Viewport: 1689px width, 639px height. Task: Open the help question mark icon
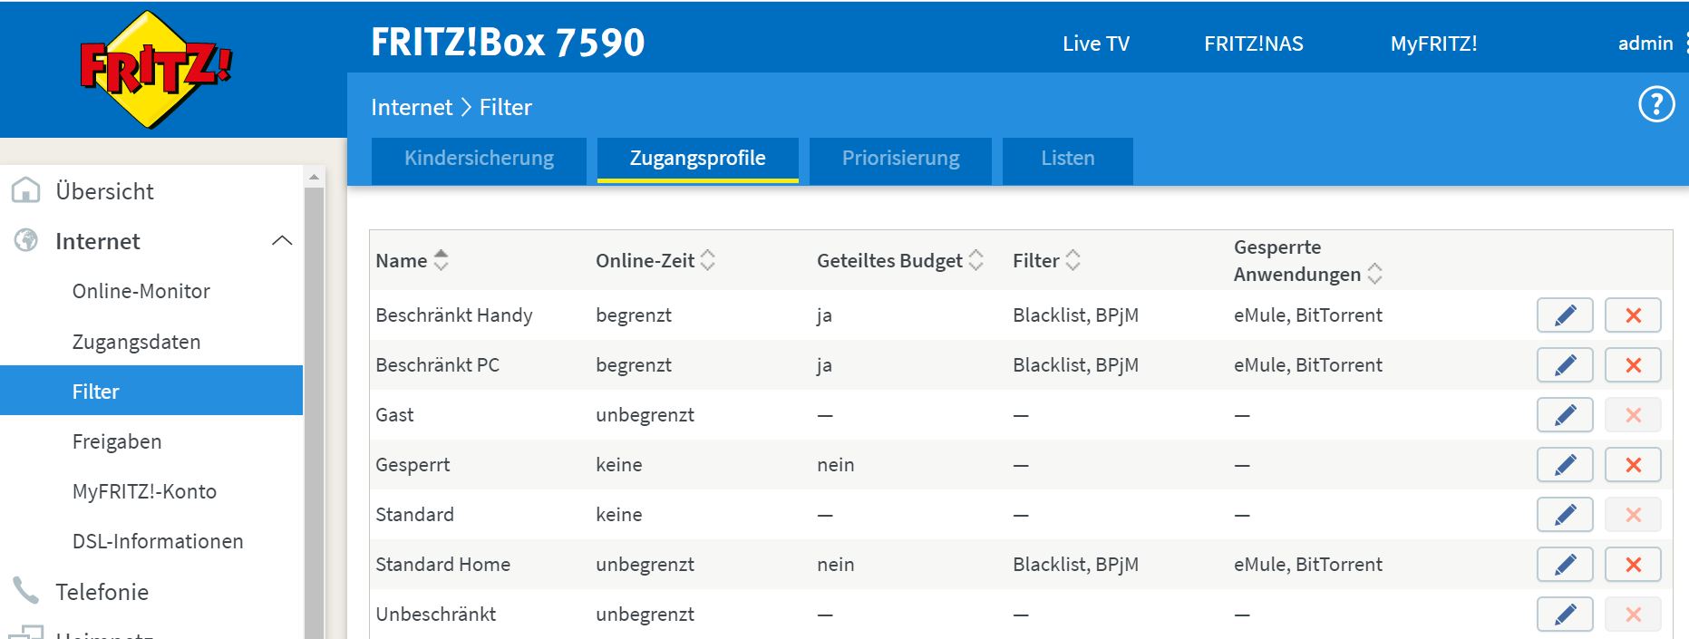tap(1655, 105)
